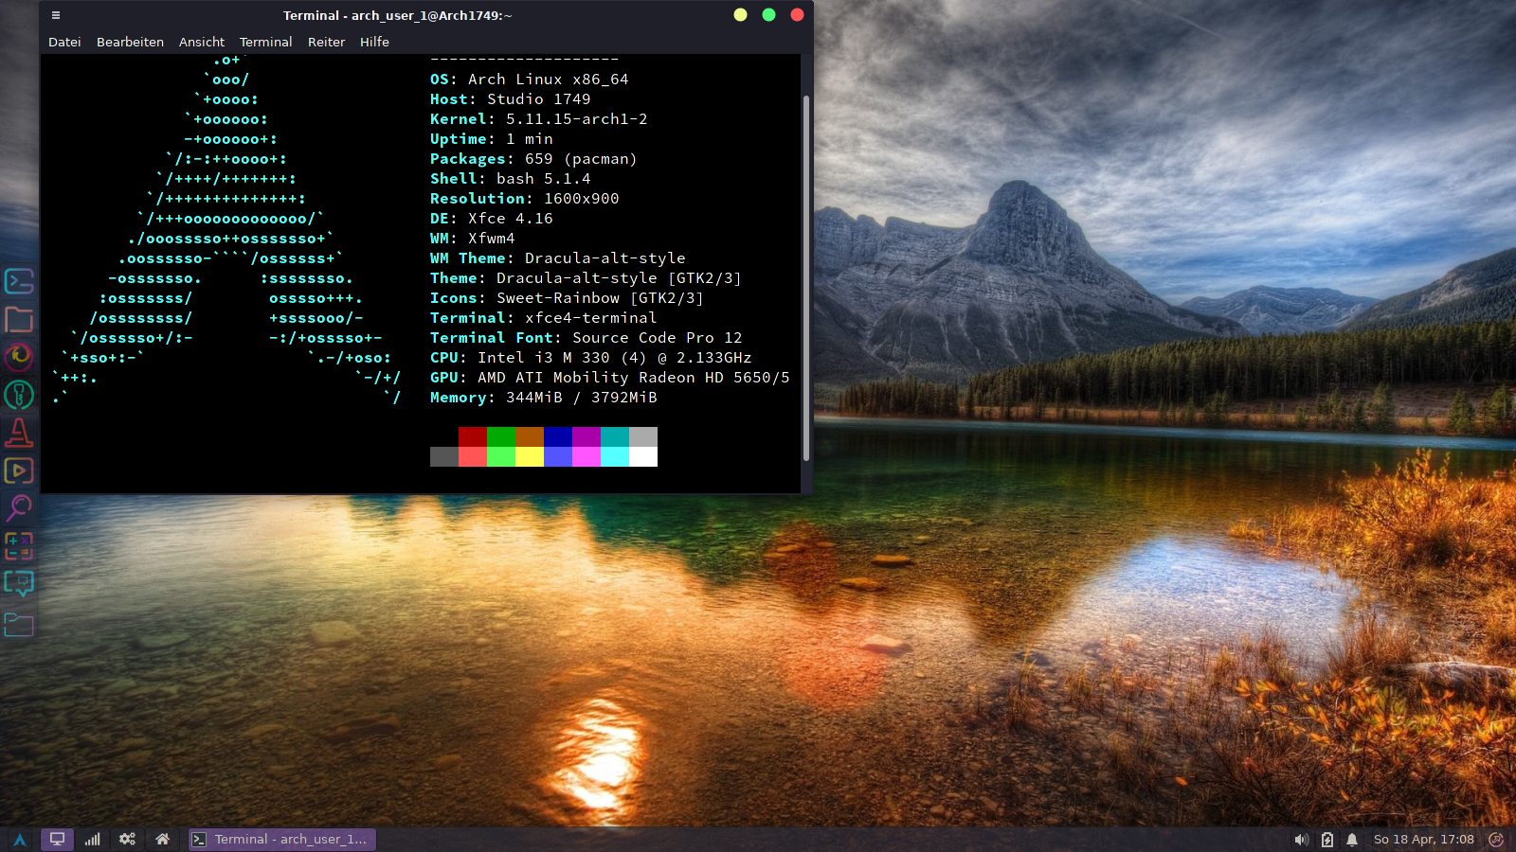The image size is (1516, 852).
Task: Click the 'Memory: 344MiB / 3792MiB' line
Action: pyautogui.click(x=543, y=398)
